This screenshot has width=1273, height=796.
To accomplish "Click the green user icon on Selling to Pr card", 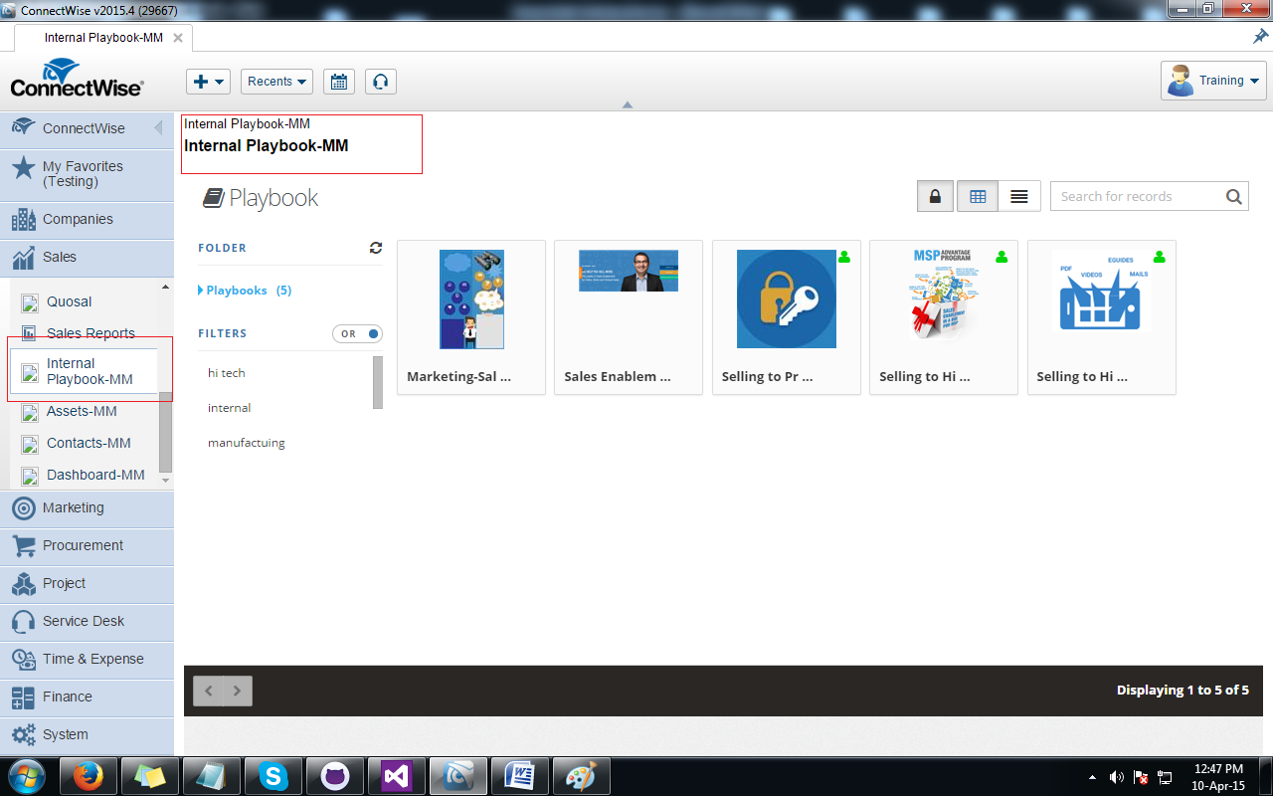I will [x=844, y=257].
